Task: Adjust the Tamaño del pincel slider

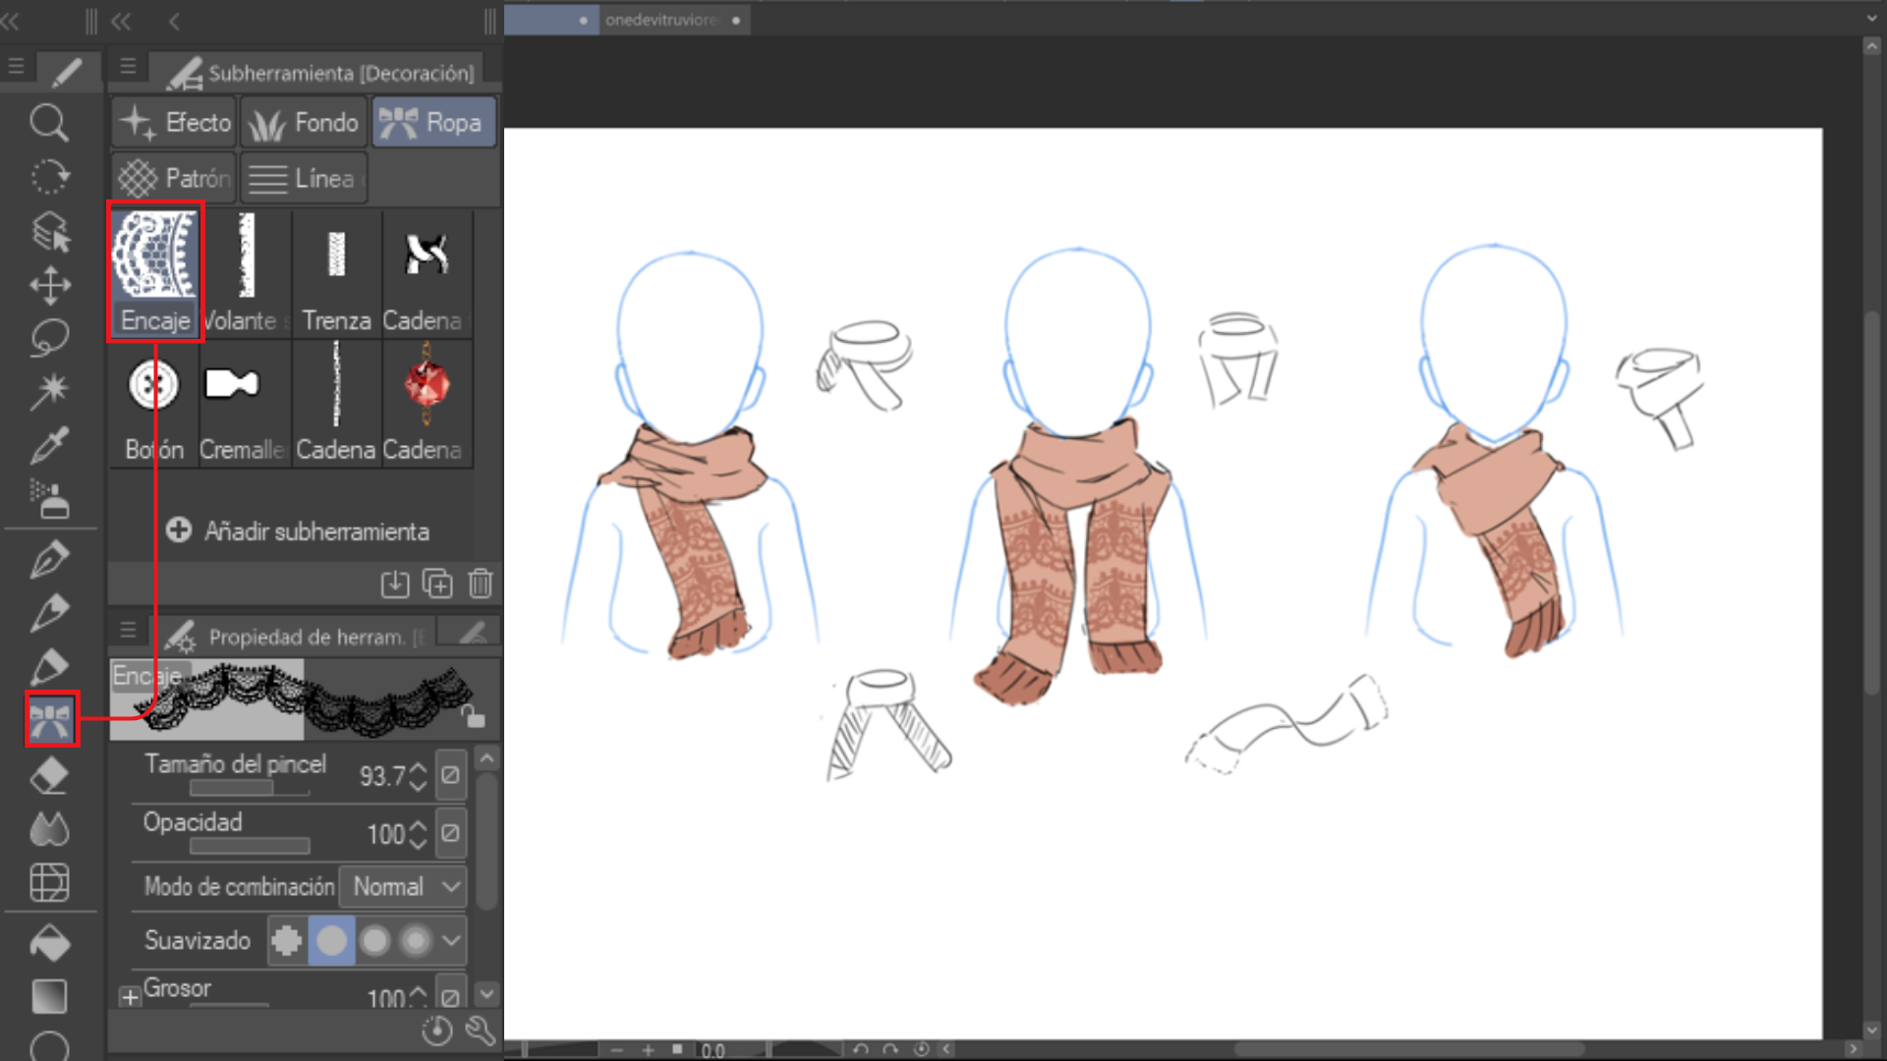Action: point(250,788)
